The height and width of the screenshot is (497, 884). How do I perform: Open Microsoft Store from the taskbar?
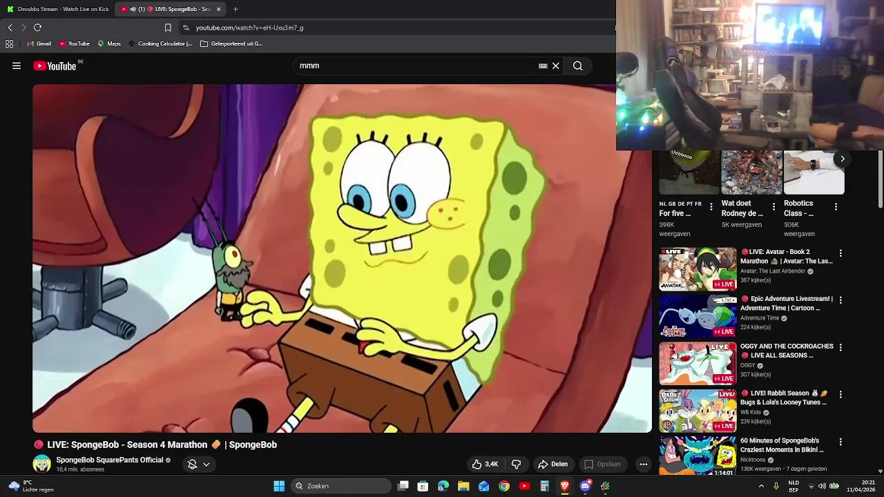[x=423, y=486]
